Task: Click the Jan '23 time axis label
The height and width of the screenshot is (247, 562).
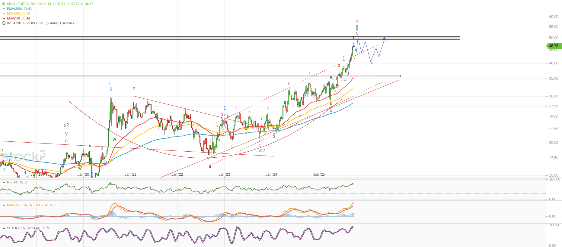Action: point(224,174)
